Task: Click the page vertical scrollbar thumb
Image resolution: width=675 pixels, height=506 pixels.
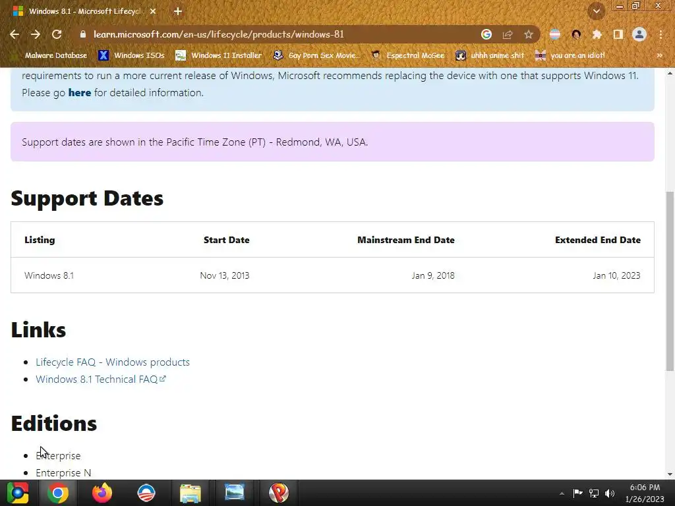Action: point(670,281)
